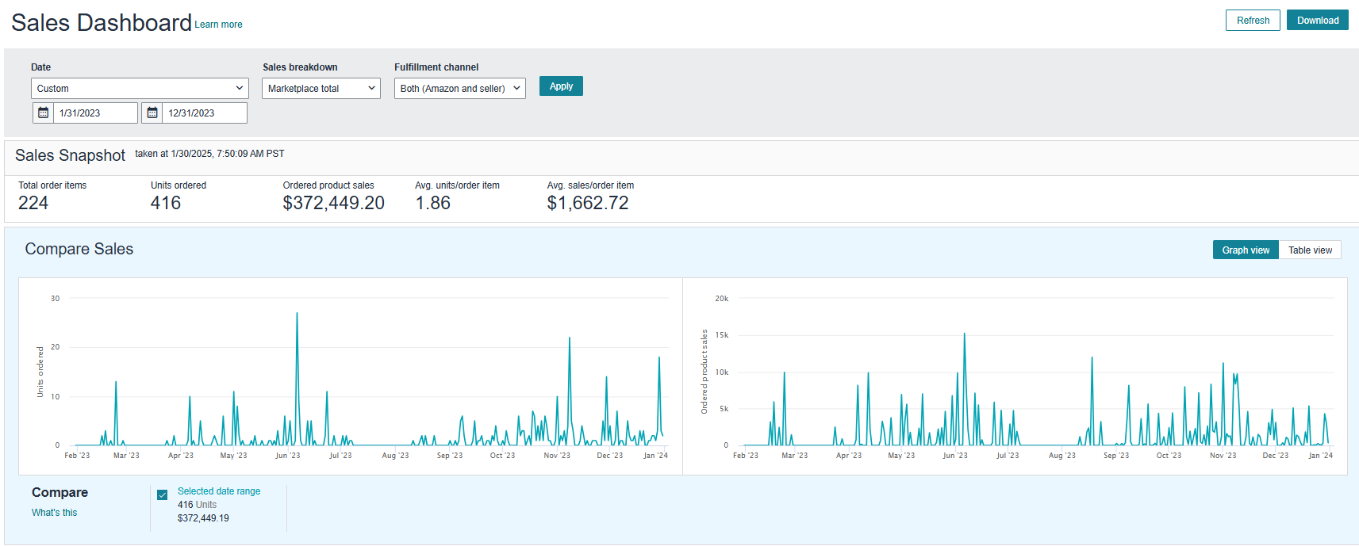
Task: Open the Fulfillment channel dropdown
Action: point(460,89)
